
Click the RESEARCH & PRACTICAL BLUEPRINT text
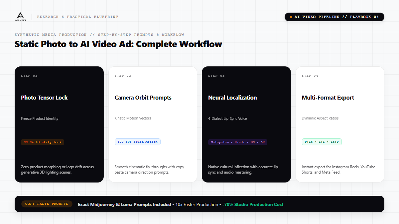(77, 17)
